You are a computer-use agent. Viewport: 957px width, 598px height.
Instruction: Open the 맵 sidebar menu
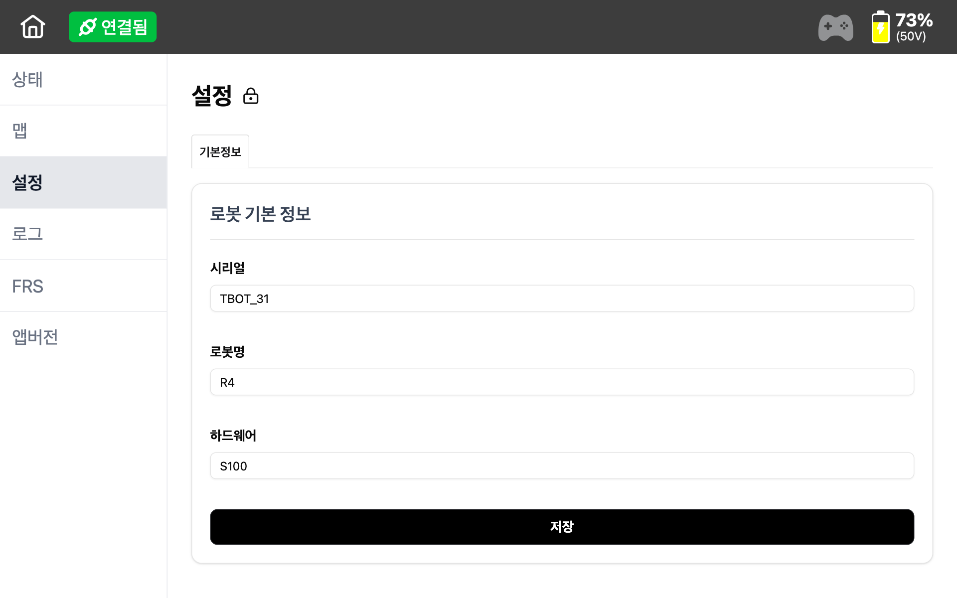pyautogui.click(x=83, y=131)
